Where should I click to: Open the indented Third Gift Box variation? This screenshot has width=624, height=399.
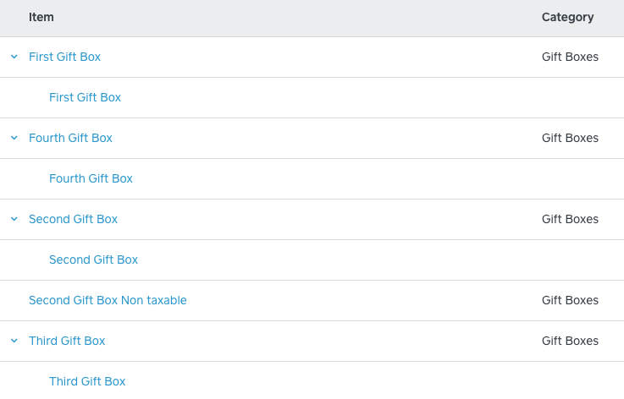click(x=87, y=382)
